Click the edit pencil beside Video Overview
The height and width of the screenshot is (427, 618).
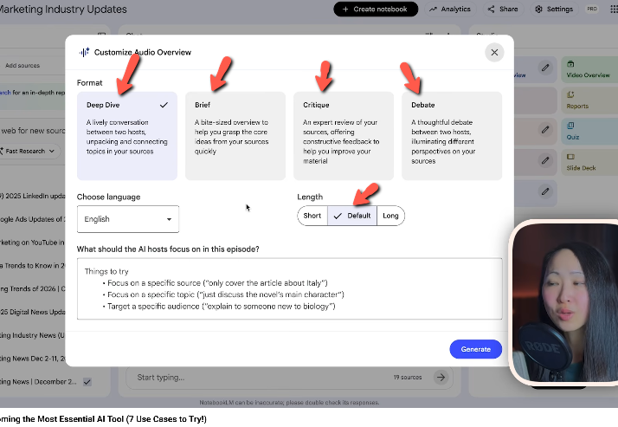(x=545, y=68)
